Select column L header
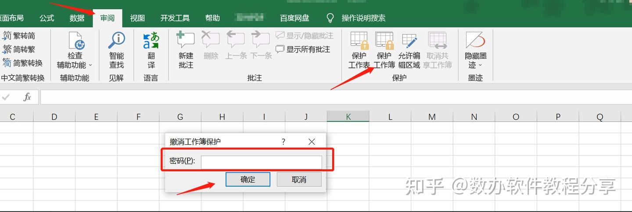 390,117
